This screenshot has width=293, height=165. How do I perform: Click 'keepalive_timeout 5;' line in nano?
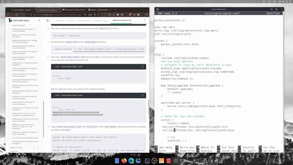(177, 78)
